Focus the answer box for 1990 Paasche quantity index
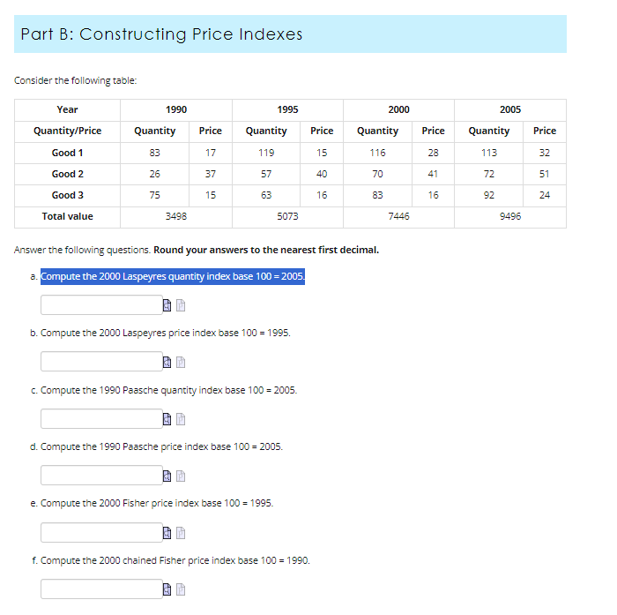 coord(101,419)
